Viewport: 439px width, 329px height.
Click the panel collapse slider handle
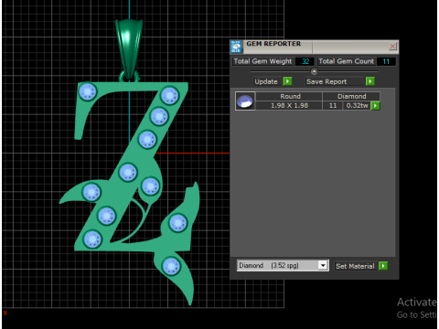pyautogui.click(x=314, y=71)
